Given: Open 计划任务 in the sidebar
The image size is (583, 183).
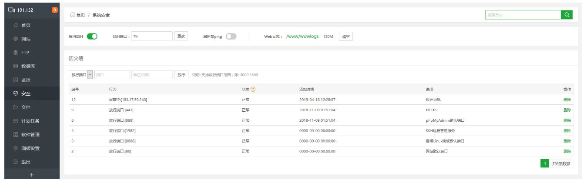Looking at the screenshot, I should tap(30, 121).
